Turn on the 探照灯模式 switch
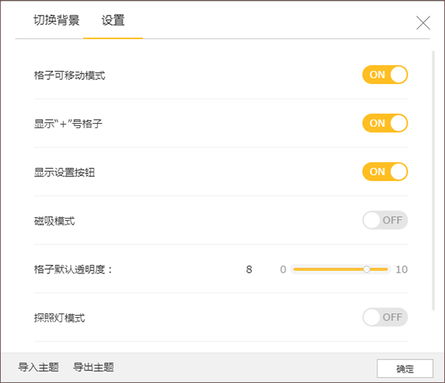The height and width of the screenshot is (383, 445). 385,317
